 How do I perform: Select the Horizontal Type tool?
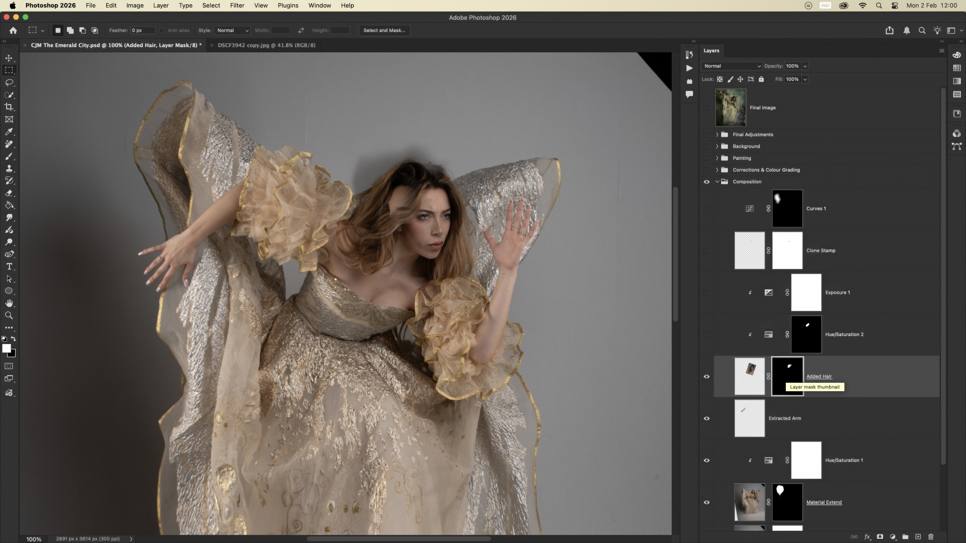tap(9, 266)
